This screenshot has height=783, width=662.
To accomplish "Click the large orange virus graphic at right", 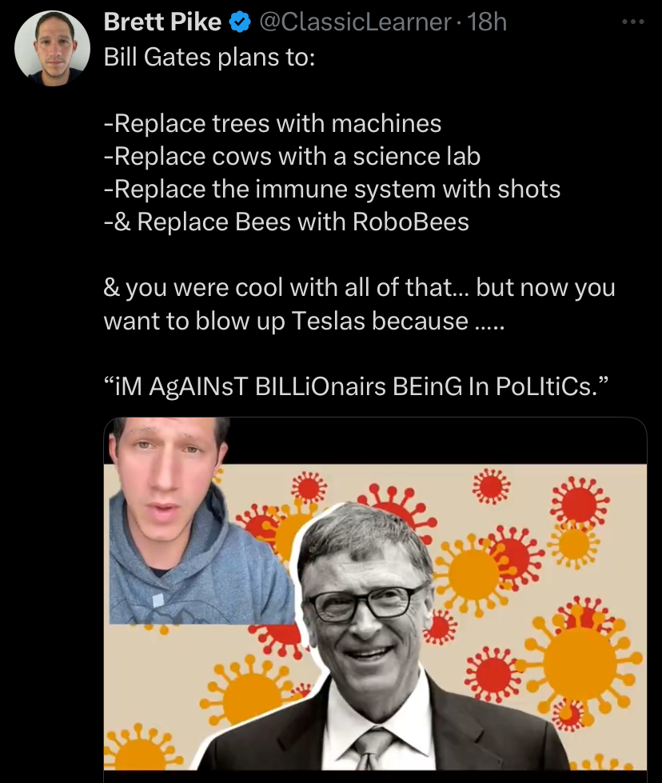I will tap(579, 663).
